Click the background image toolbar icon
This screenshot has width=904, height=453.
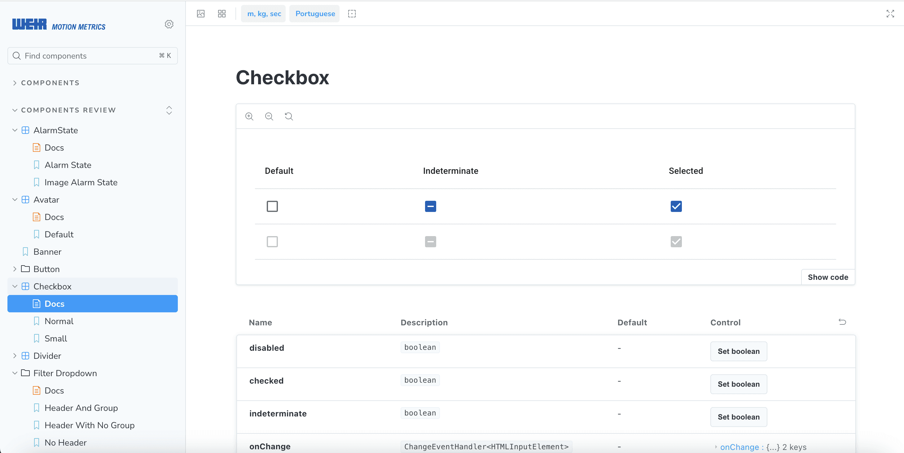coord(201,14)
